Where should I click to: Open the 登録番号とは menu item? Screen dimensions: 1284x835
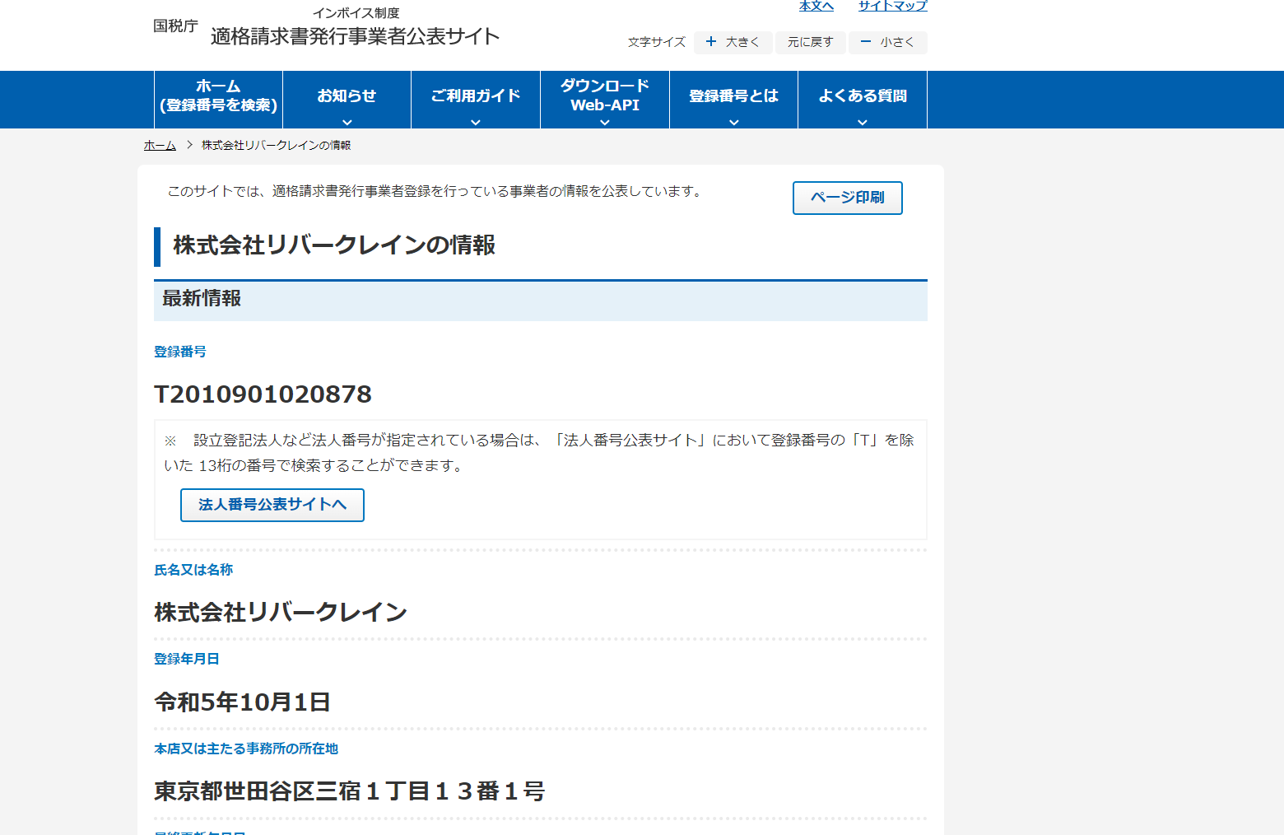(733, 96)
